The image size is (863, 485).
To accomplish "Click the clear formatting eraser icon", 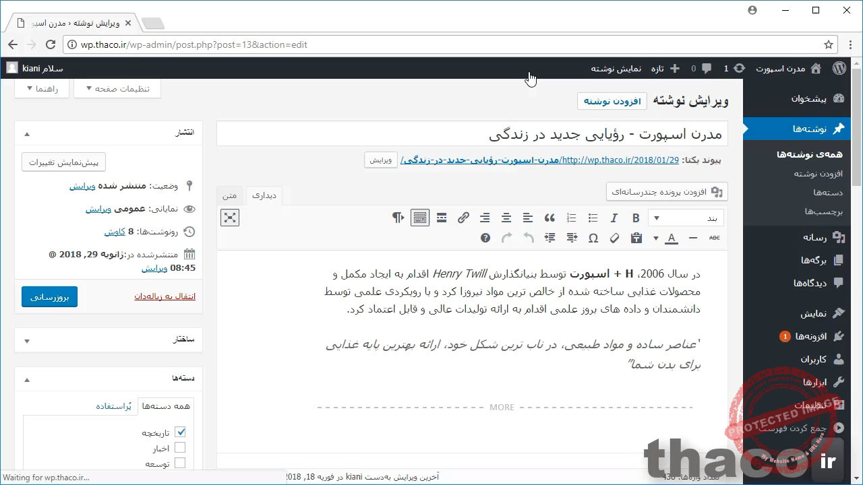I will click(x=614, y=238).
